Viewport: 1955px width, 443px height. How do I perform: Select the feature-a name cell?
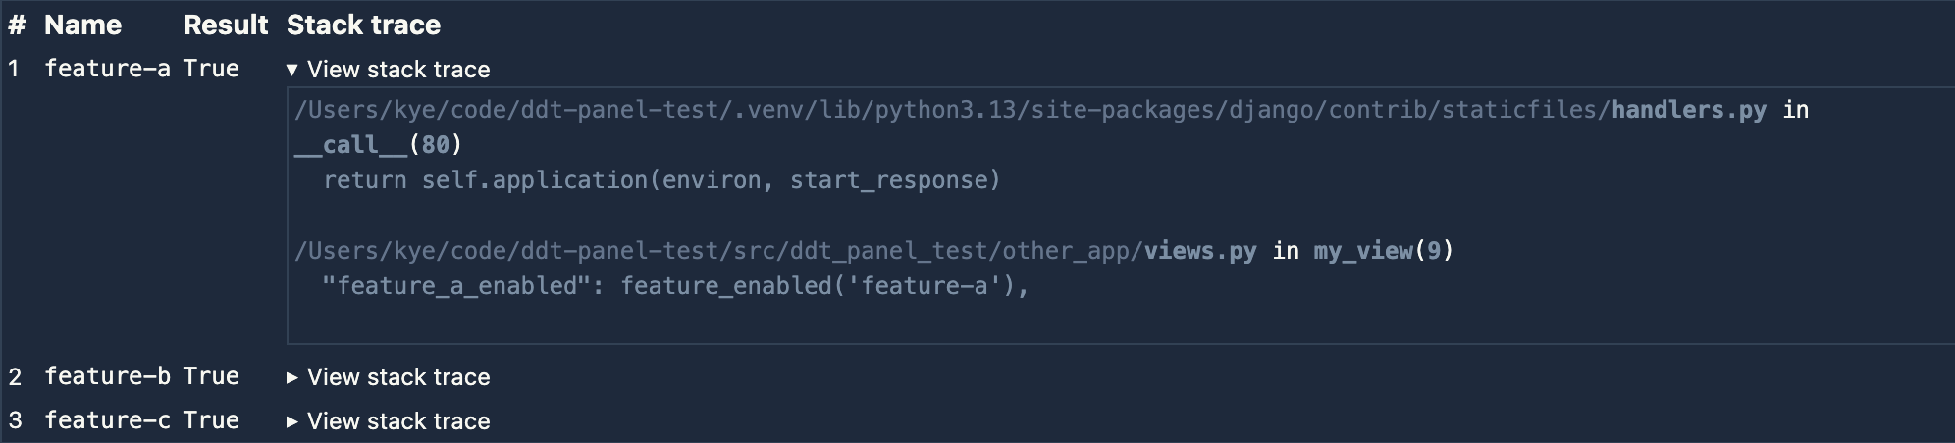pyautogui.click(x=107, y=69)
